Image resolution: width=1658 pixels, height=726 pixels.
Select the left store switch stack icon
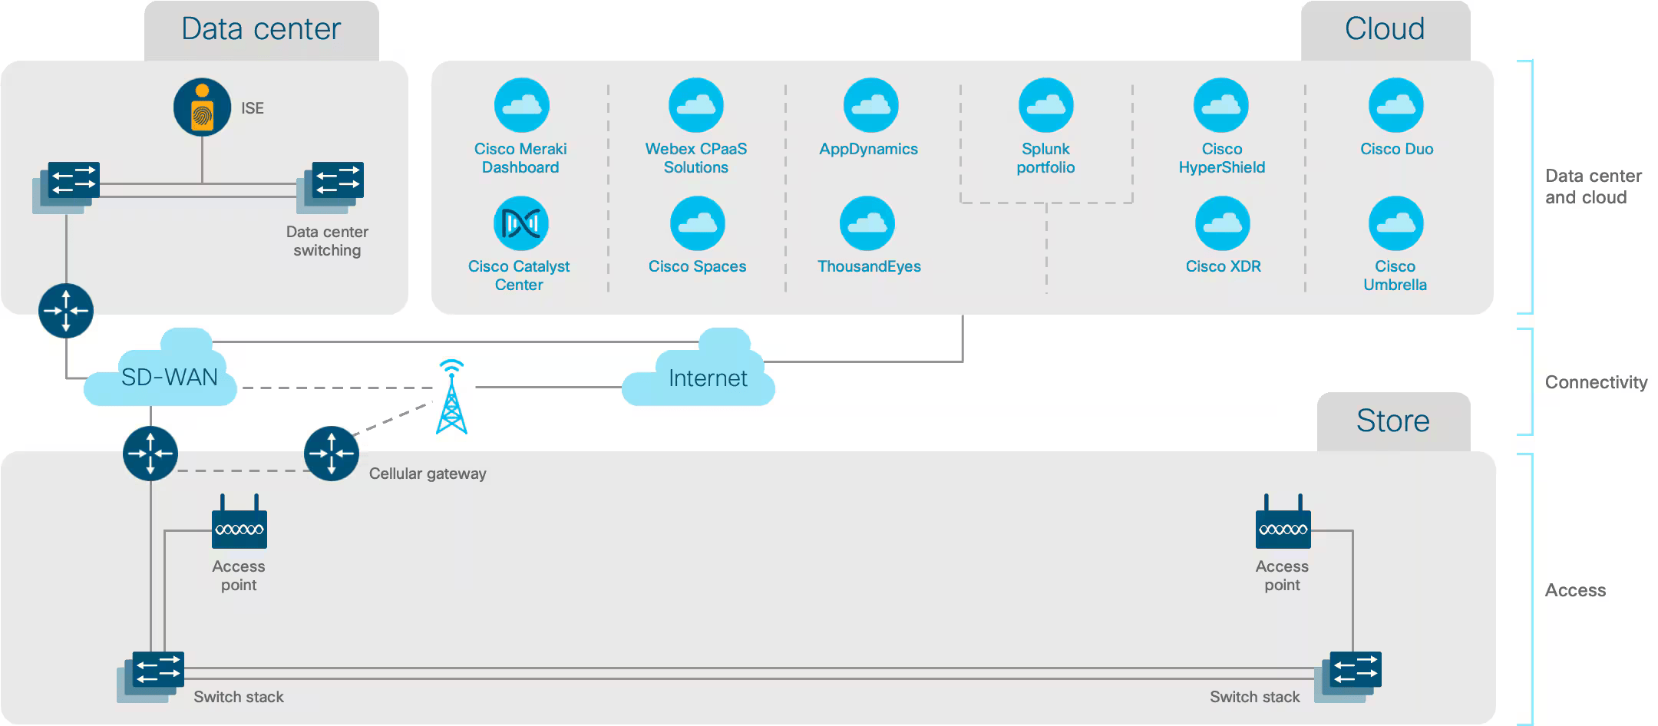pos(150,677)
